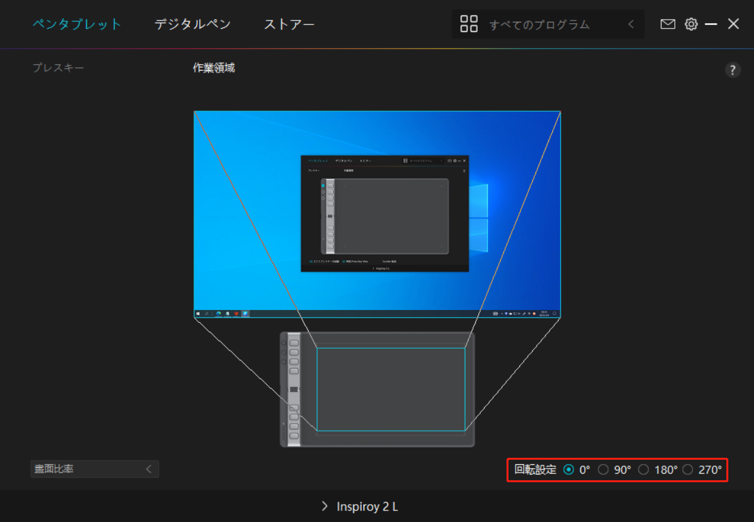
Task: Click the ペンタブレット tab
Action: (76, 24)
